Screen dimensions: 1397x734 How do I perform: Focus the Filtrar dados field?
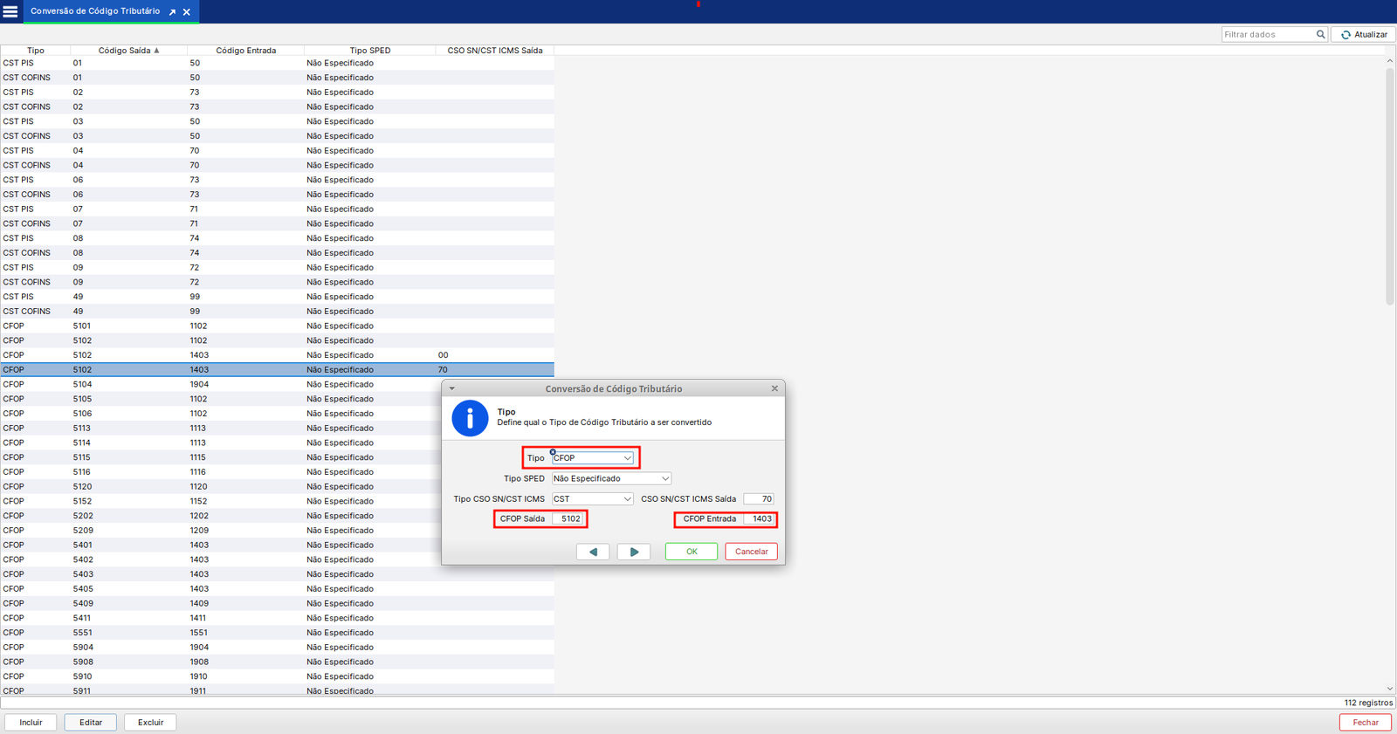click(1268, 35)
